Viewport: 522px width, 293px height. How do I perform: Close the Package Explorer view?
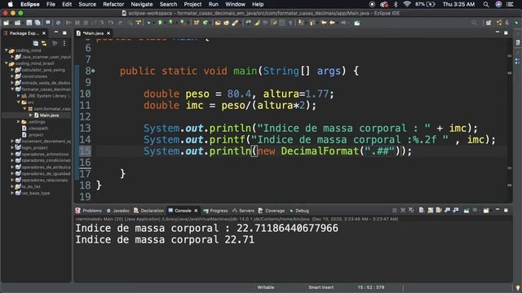tap(44, 33)
